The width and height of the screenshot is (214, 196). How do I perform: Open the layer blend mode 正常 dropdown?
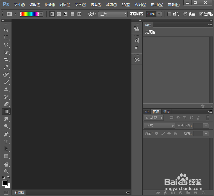159,126
